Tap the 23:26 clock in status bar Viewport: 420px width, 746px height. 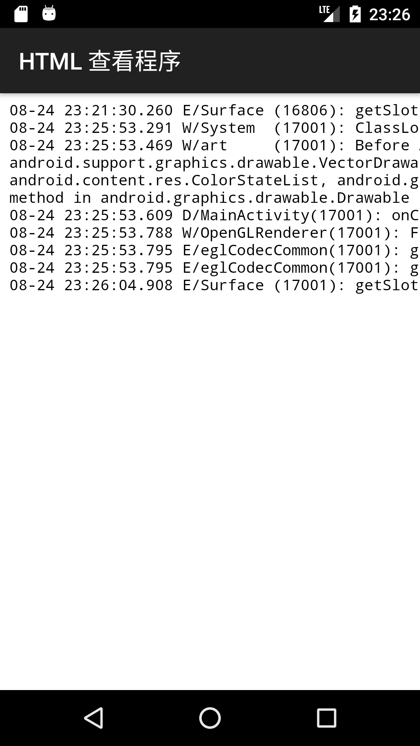(x=389, y=15)
